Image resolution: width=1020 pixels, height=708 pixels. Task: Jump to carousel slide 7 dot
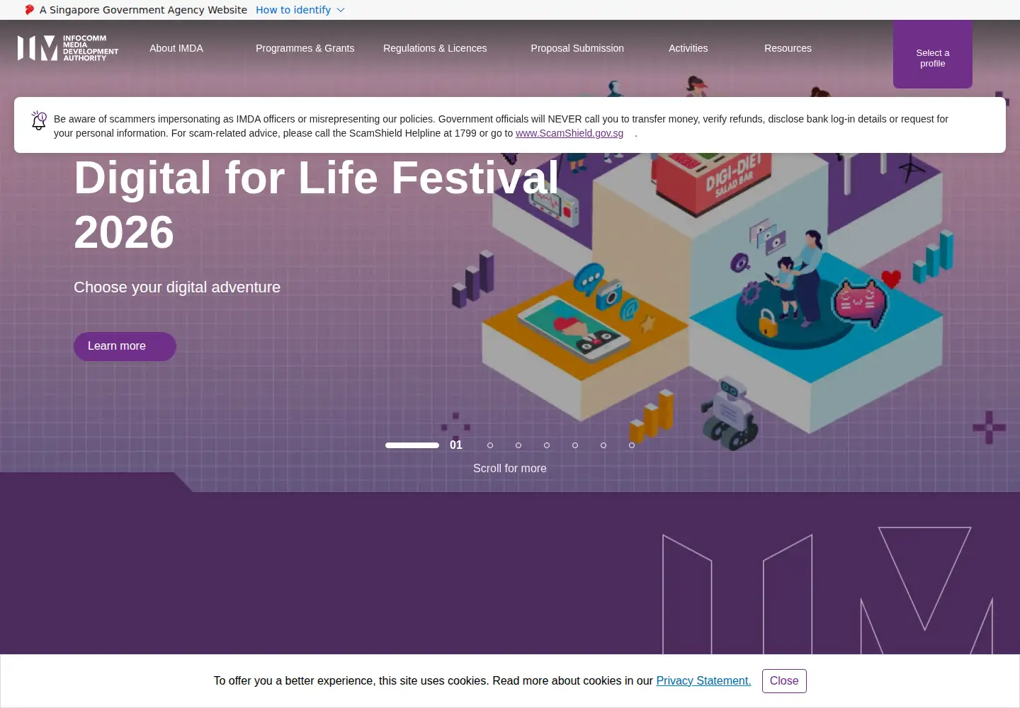pyautogui.click(x=632, y=445)
